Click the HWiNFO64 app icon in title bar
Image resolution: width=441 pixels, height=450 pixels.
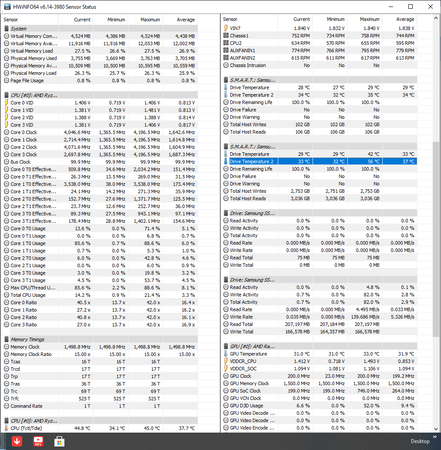[7, 7]
